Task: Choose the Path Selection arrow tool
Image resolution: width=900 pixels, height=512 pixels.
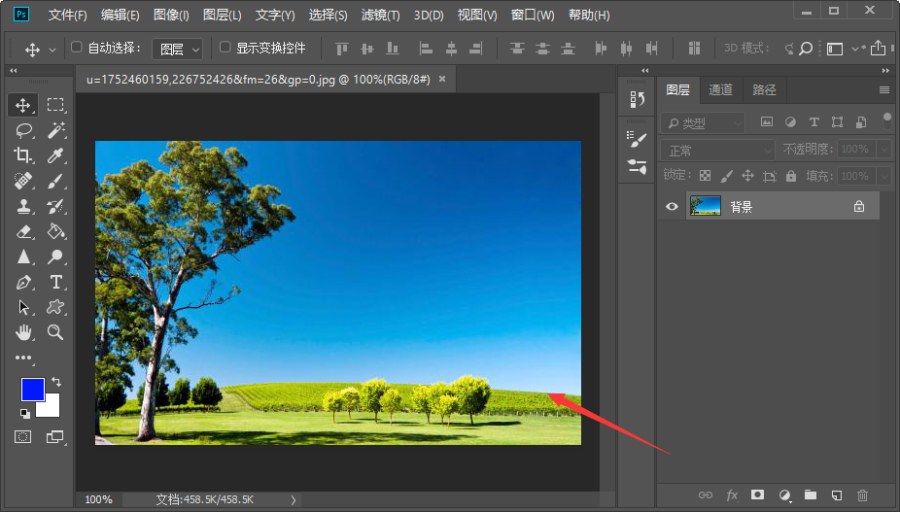Action: [23, 307]
